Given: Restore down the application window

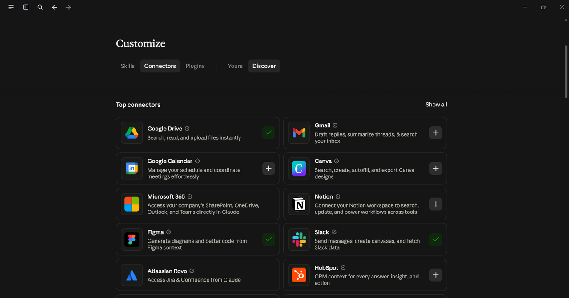Looking at the screenshot, I should (543, 7).
